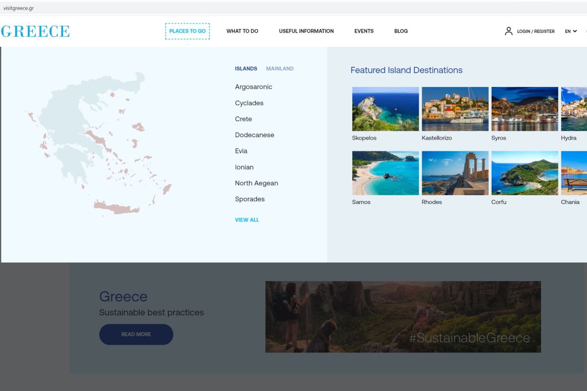Click the View All link
587x391 pixels.
click(x=247, y=220)
